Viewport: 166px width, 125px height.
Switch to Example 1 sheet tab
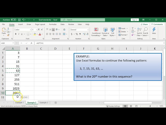[20, 103]
